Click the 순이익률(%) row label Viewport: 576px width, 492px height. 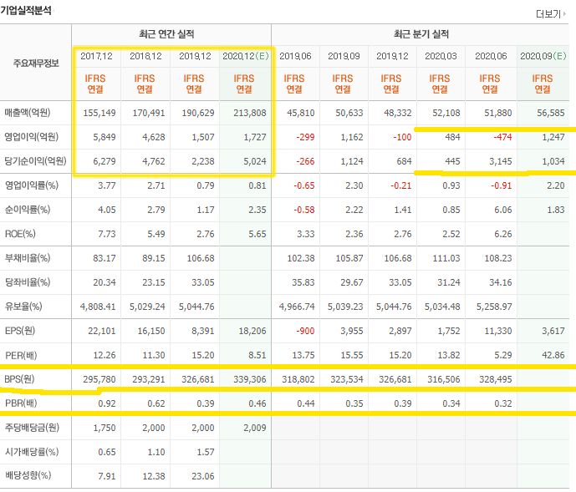[x=28, y=210]
